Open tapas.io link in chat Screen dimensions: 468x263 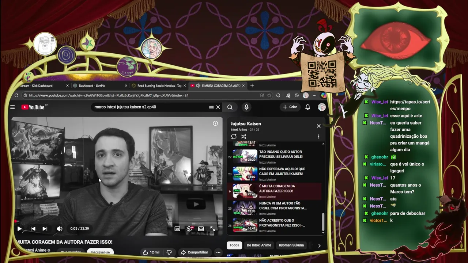[409, 105]
